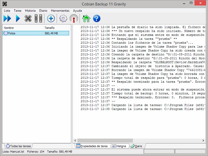Run all tasks with double-arrow icon
Viewport: 208px width, 156px height.
7,18
